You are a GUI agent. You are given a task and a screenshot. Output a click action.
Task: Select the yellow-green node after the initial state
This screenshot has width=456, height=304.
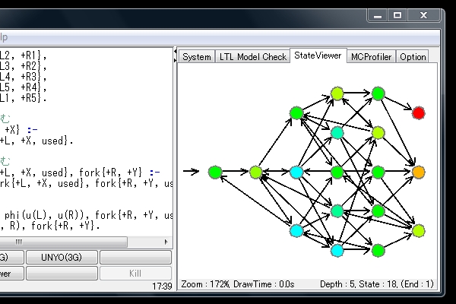(256, 173)
